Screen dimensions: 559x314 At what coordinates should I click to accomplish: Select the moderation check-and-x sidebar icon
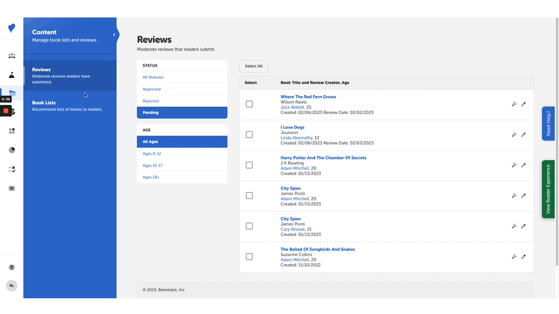coord(12,169)
